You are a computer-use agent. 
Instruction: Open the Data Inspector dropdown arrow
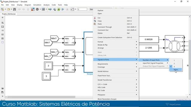(75, 9)
